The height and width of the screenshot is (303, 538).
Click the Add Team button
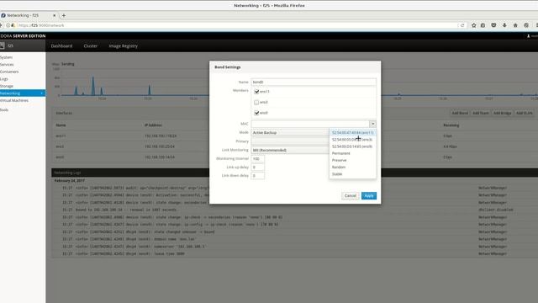[481, 113]
